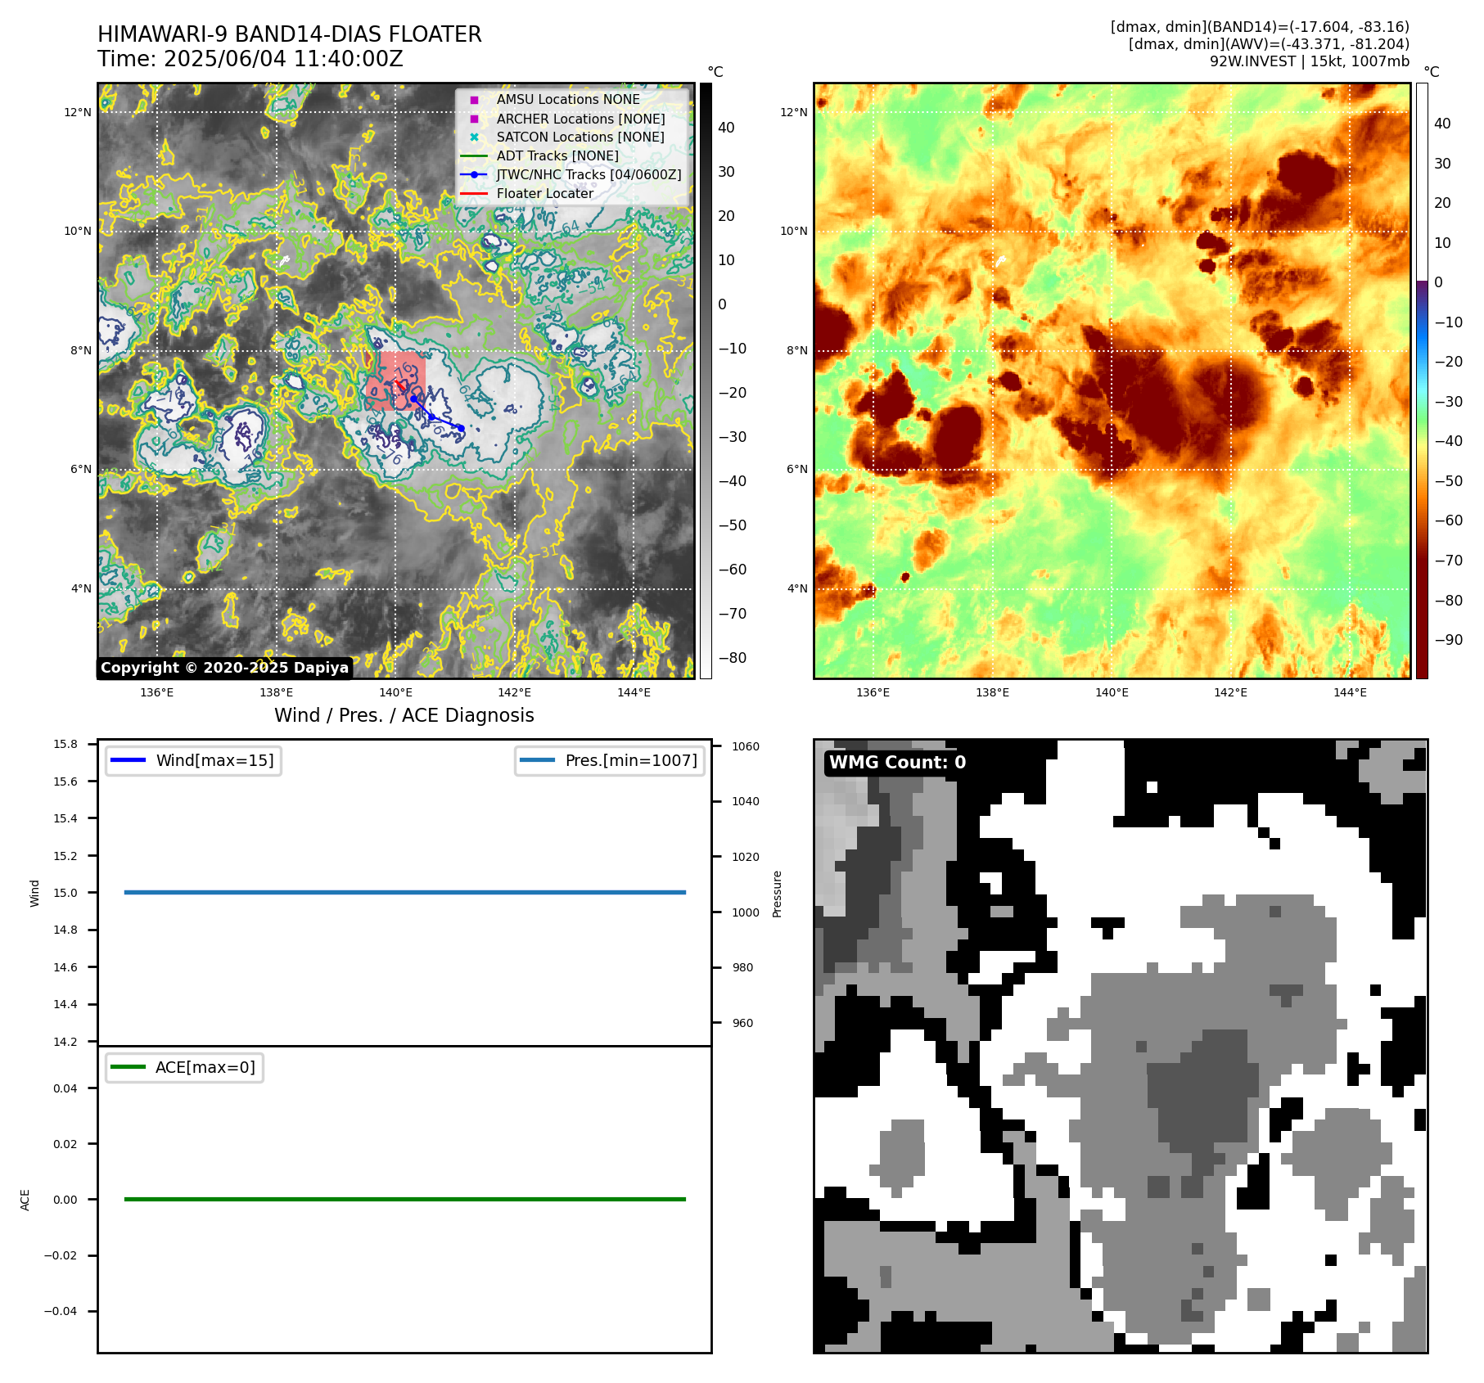Click the 140°E label under grayscale map

(x=395, y=692)
